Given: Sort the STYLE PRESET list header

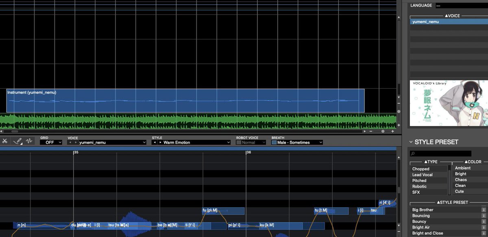Looking at the screenshot, I should [x=452, y=202].
